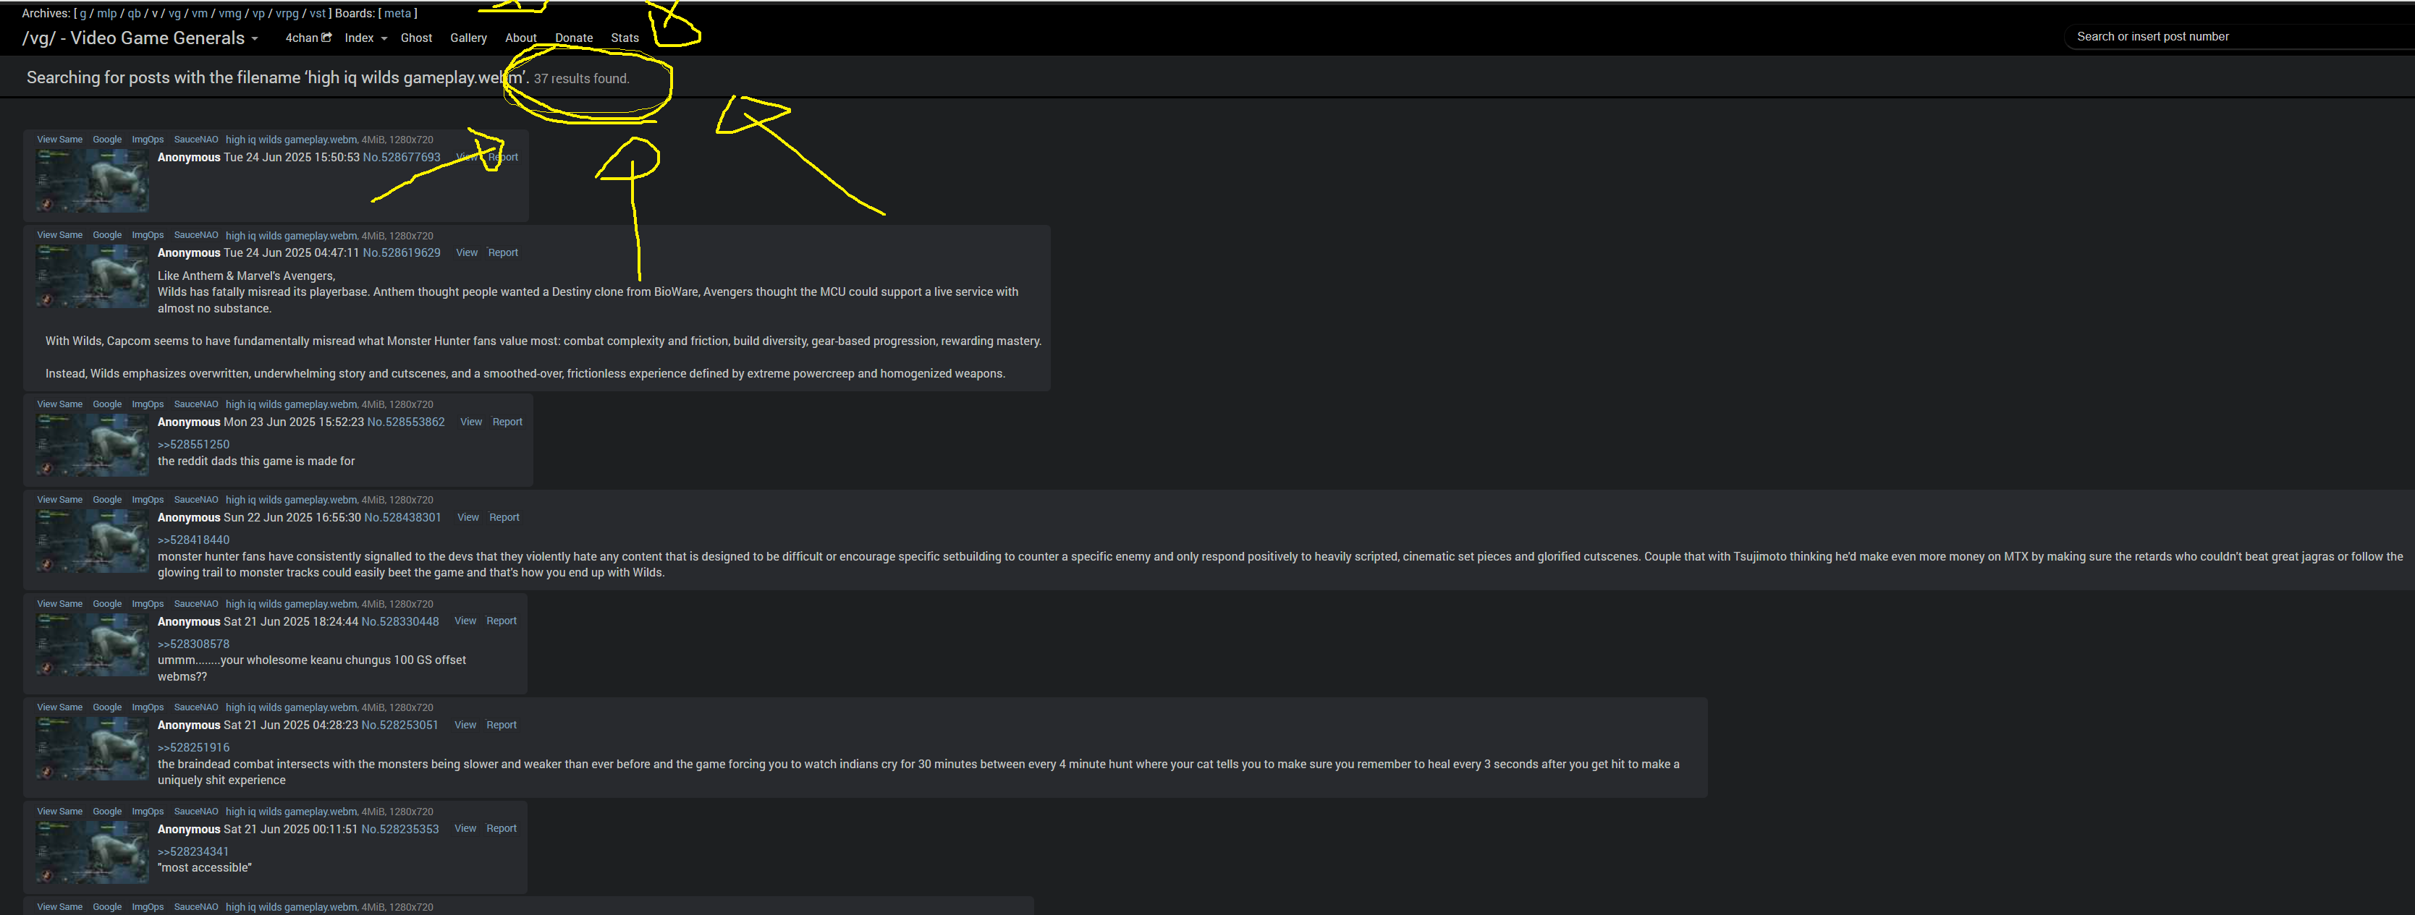Viewport: 2415px width, 915px height.
Task: Open webm thumbnail of post 528253051
Action: tap(92, 749)
